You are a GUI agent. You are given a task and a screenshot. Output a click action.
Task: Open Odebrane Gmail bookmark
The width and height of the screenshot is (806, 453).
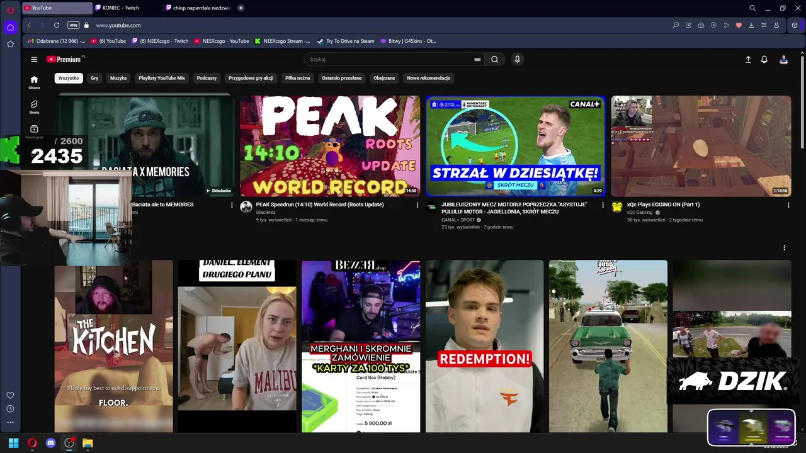(56, 41)
